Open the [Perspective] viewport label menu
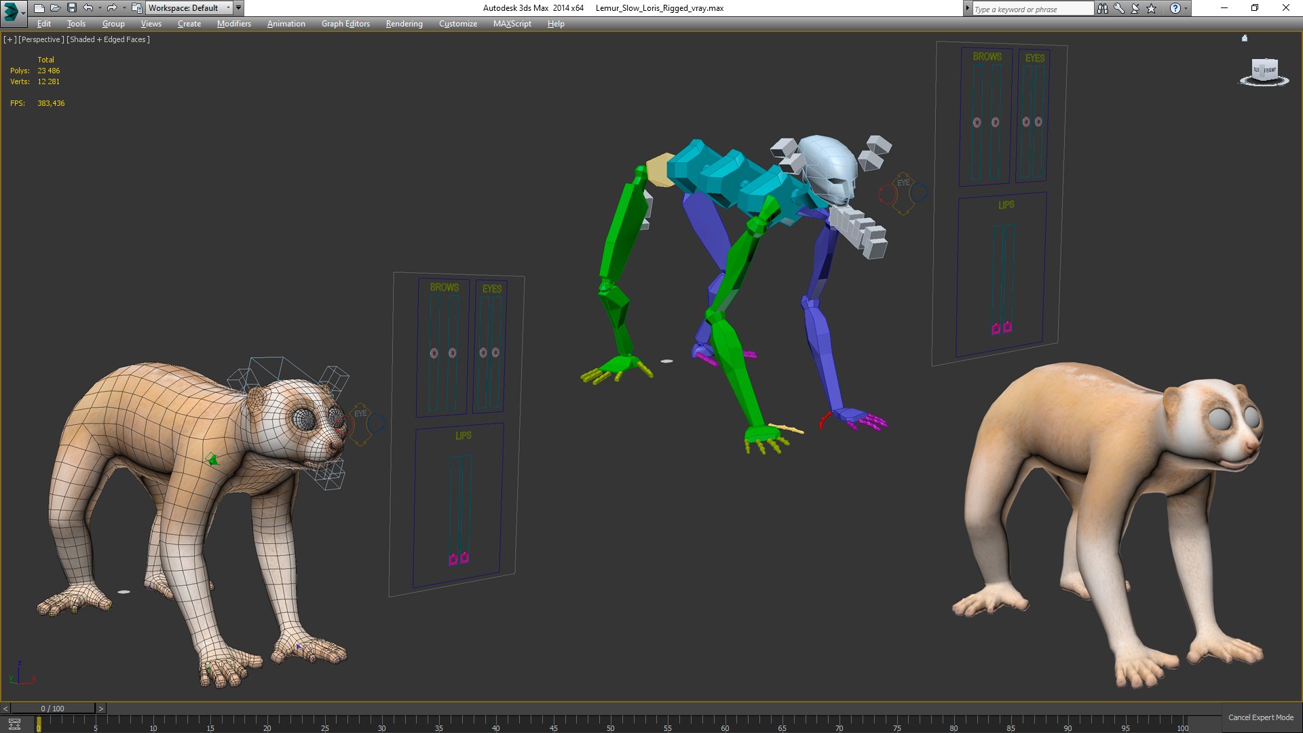The image size is (1303, 733). pyautogui.click(x=41, y=39)
